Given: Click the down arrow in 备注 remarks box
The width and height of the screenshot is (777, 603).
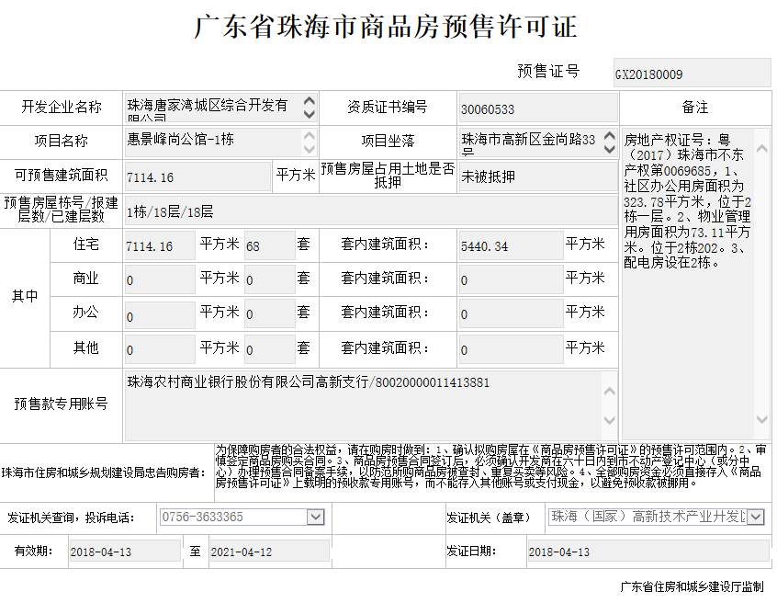Looking at the screenshot, I should click(760, 420).
